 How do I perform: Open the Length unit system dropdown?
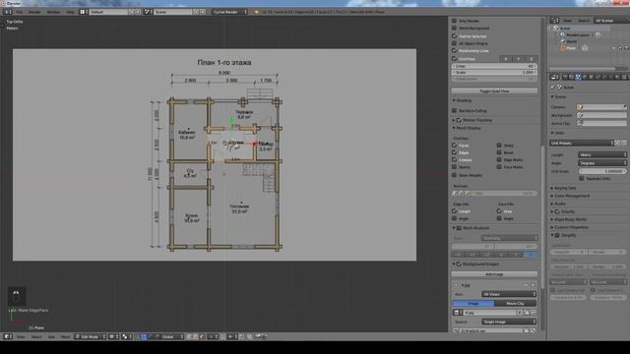[x=601, y=155]
